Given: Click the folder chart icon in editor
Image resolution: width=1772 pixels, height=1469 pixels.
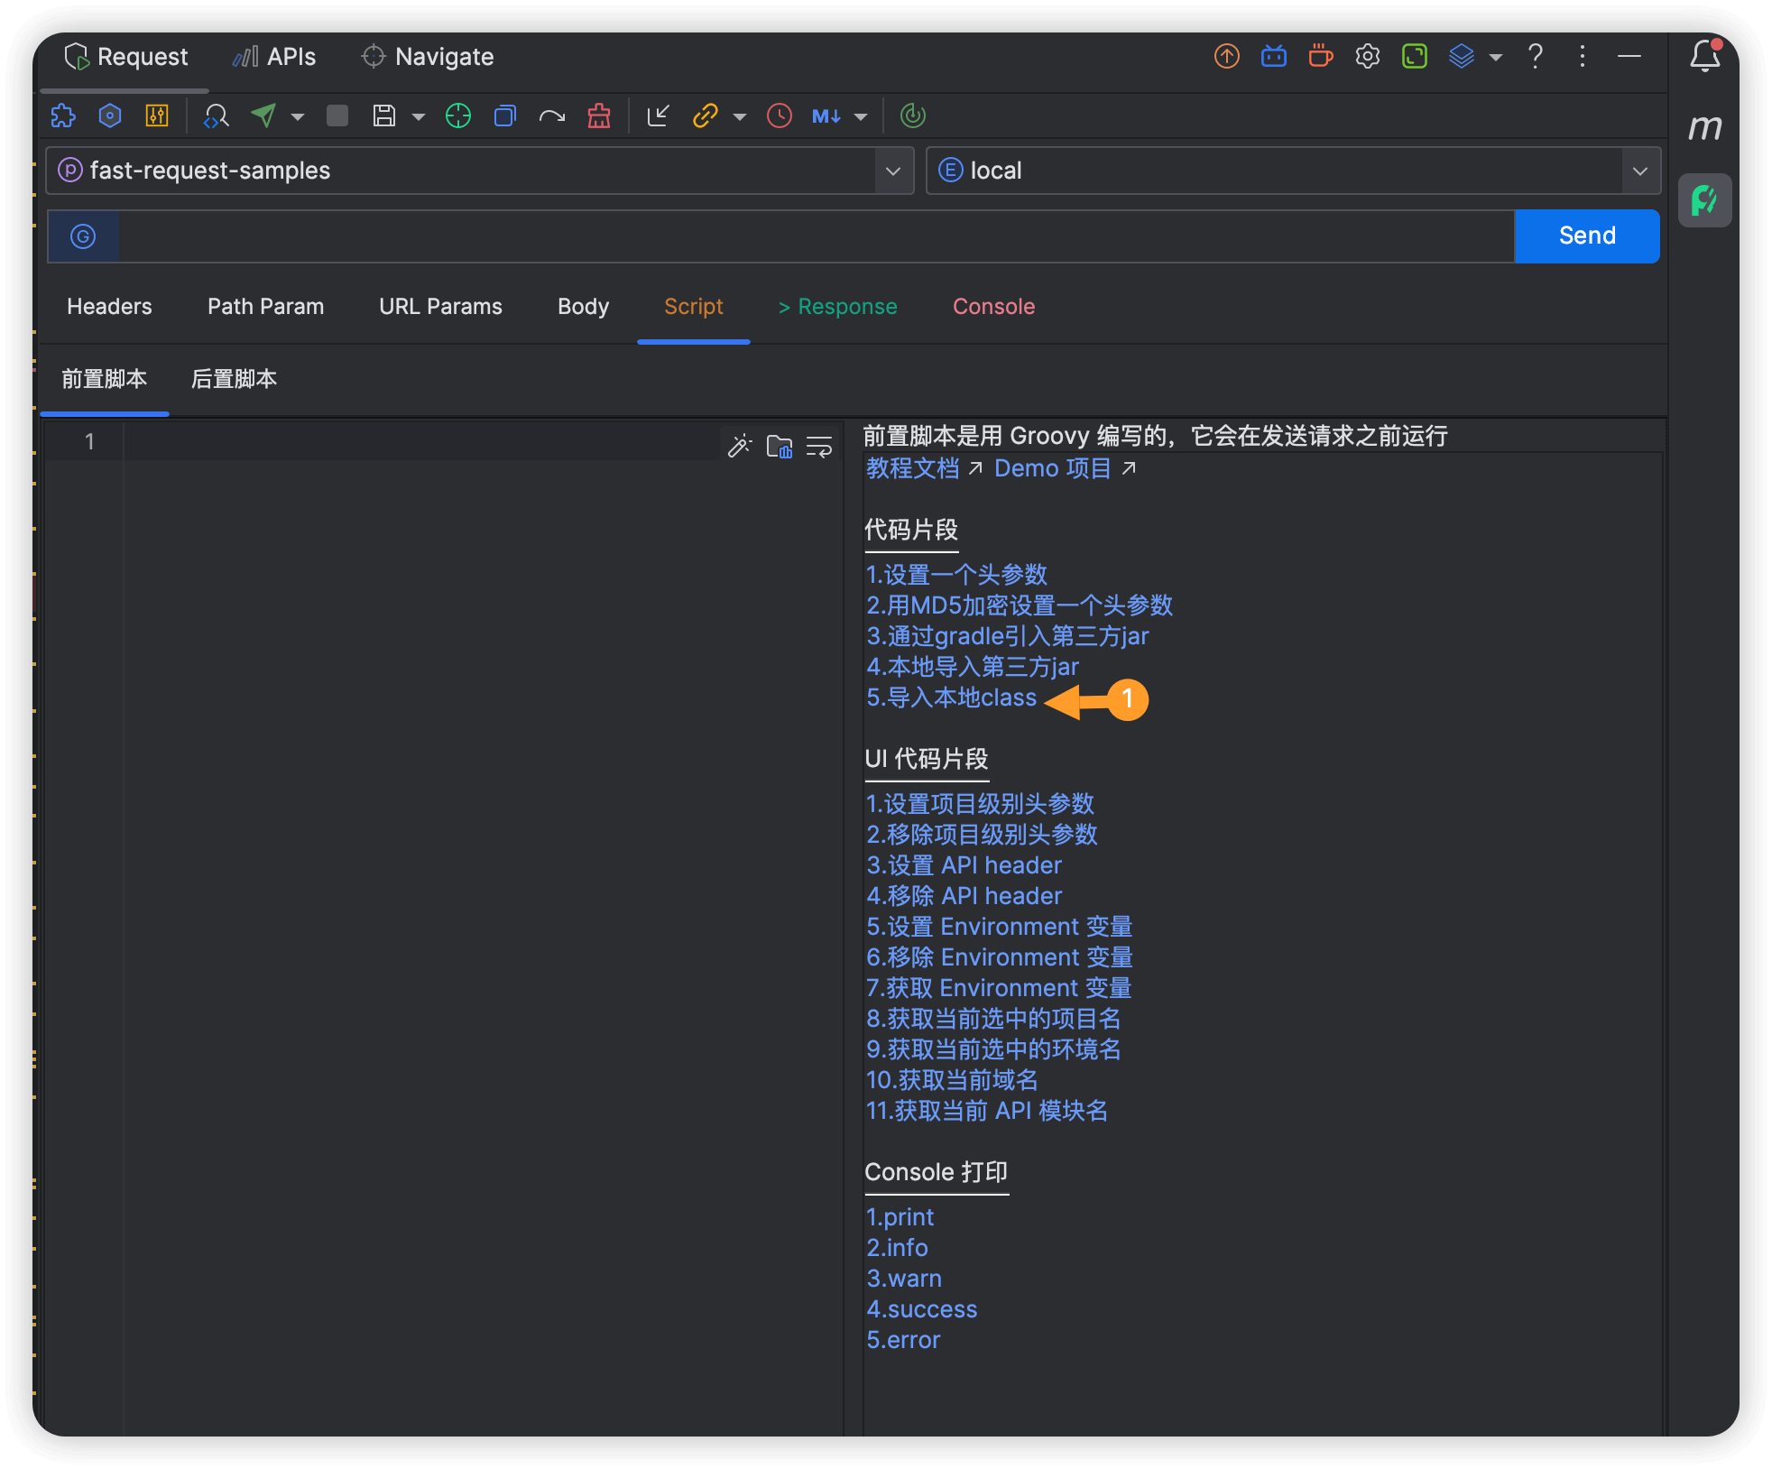Looking at the screenshot, I should [780, 446].
